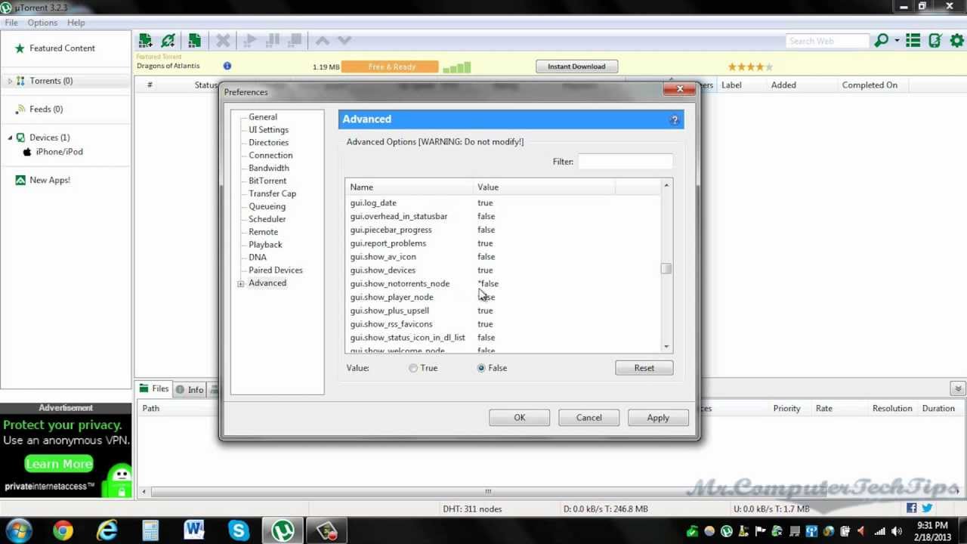The width and height of the screenshot is (967, 544).
Task: Click the Pause torrent toolbar icon
Action: pyautogui.click(x=273, y=41)
